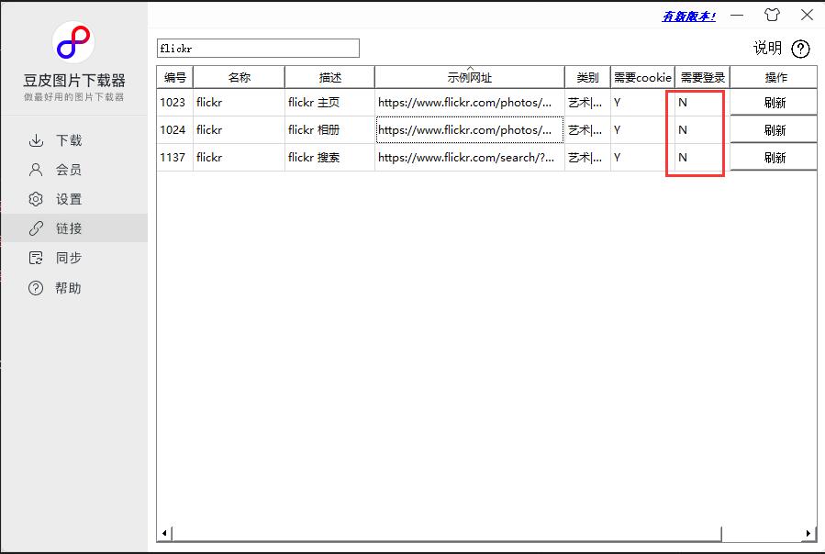The height and width of the screenshot is (554, 825).
Task: Sort by the 名称 column header
Action: (x=239, y=77)
